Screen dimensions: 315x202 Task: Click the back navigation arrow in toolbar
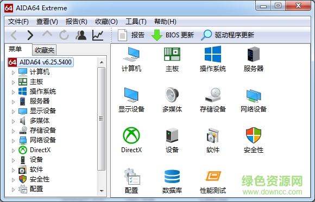pyautogui.click(x=14, y=35)
